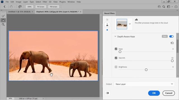The image size is (179, 100).
Task: Click the 100% zoom button
Action: pos(29,7)
